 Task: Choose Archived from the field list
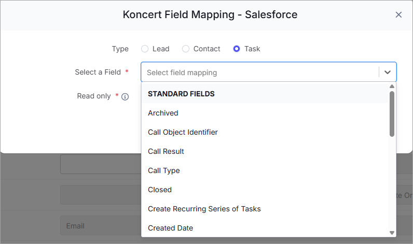(x=265, y=113)
